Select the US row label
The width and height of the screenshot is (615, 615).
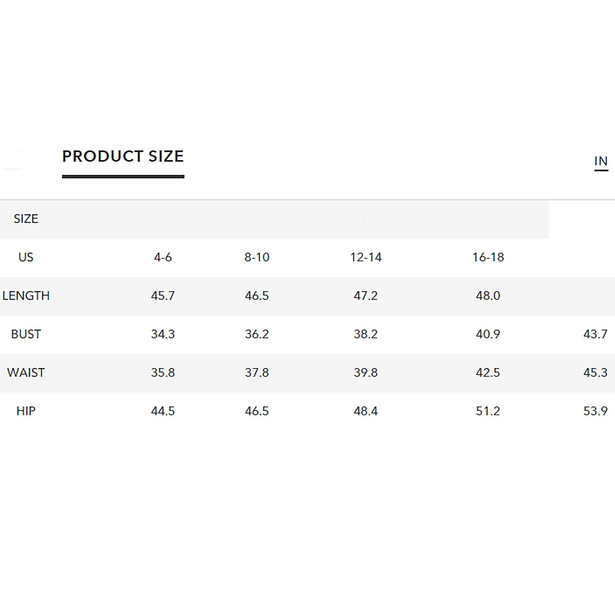[x=26, y=257]
